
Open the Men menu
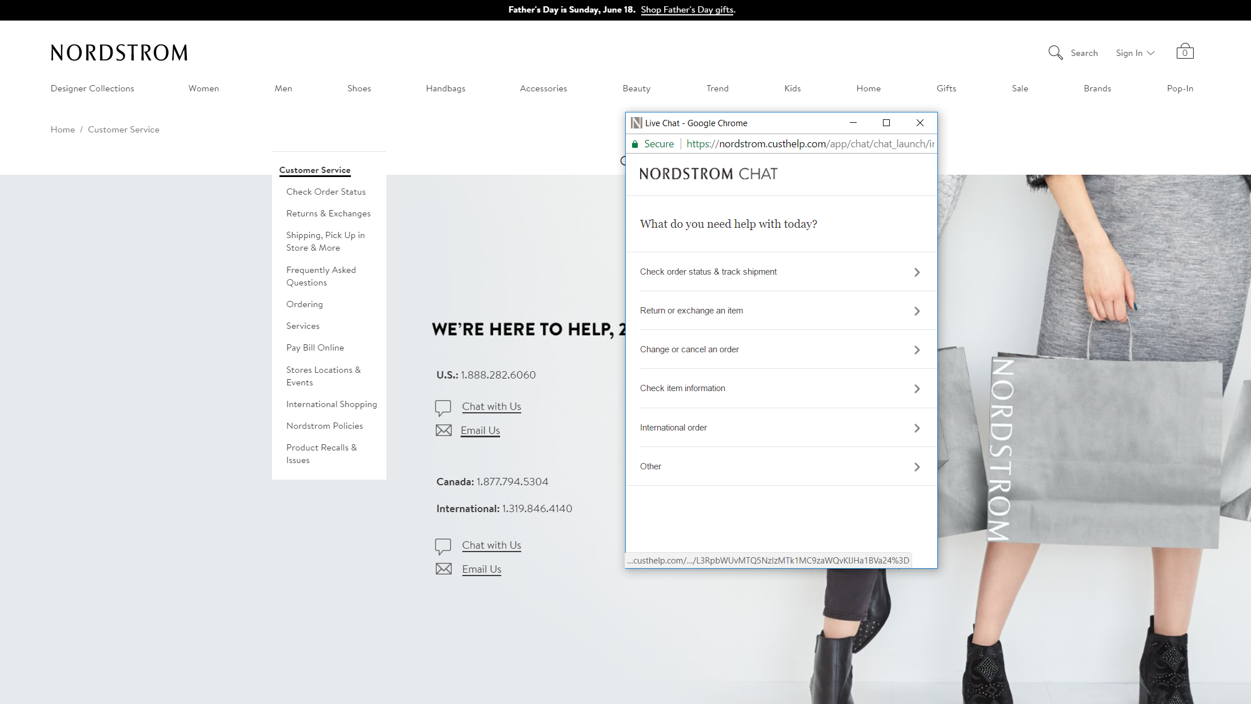click(283, 88)
